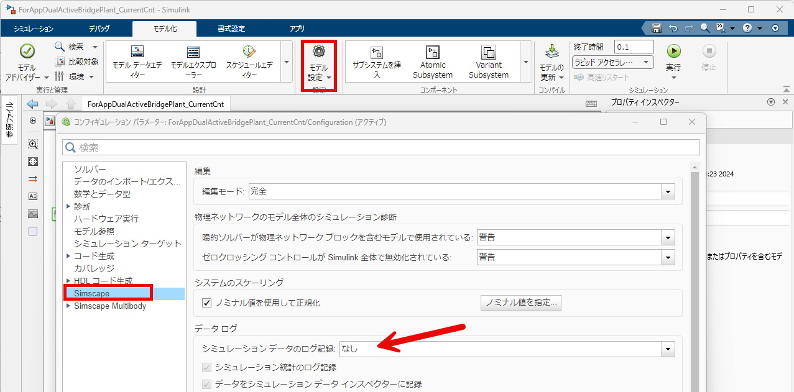Viewport: 794px width, 392px height.
Task: Open the 編集モード dropdown
Action: point(668,191)
